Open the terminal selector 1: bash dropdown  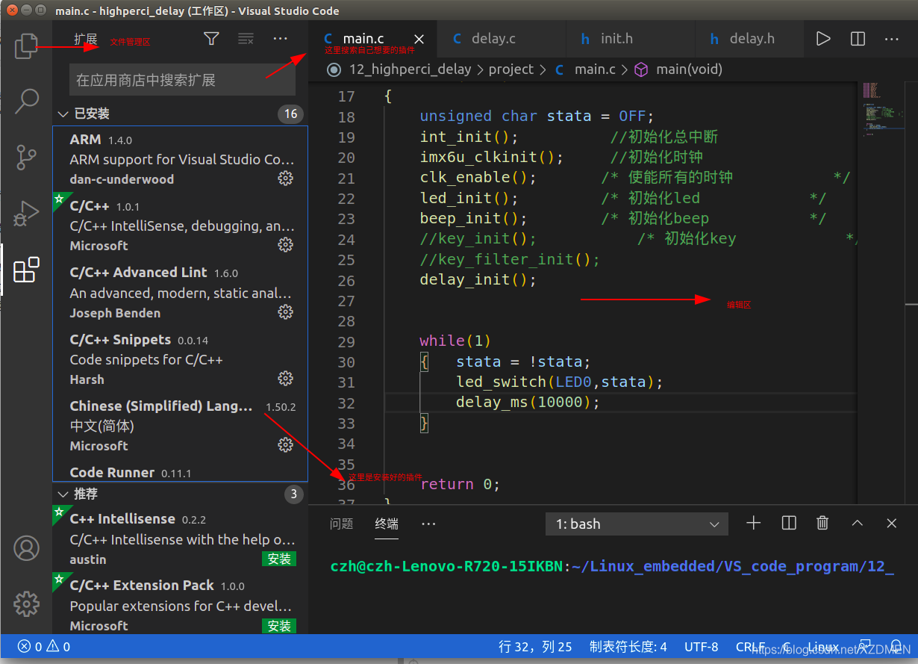click(x=637, y=524)
